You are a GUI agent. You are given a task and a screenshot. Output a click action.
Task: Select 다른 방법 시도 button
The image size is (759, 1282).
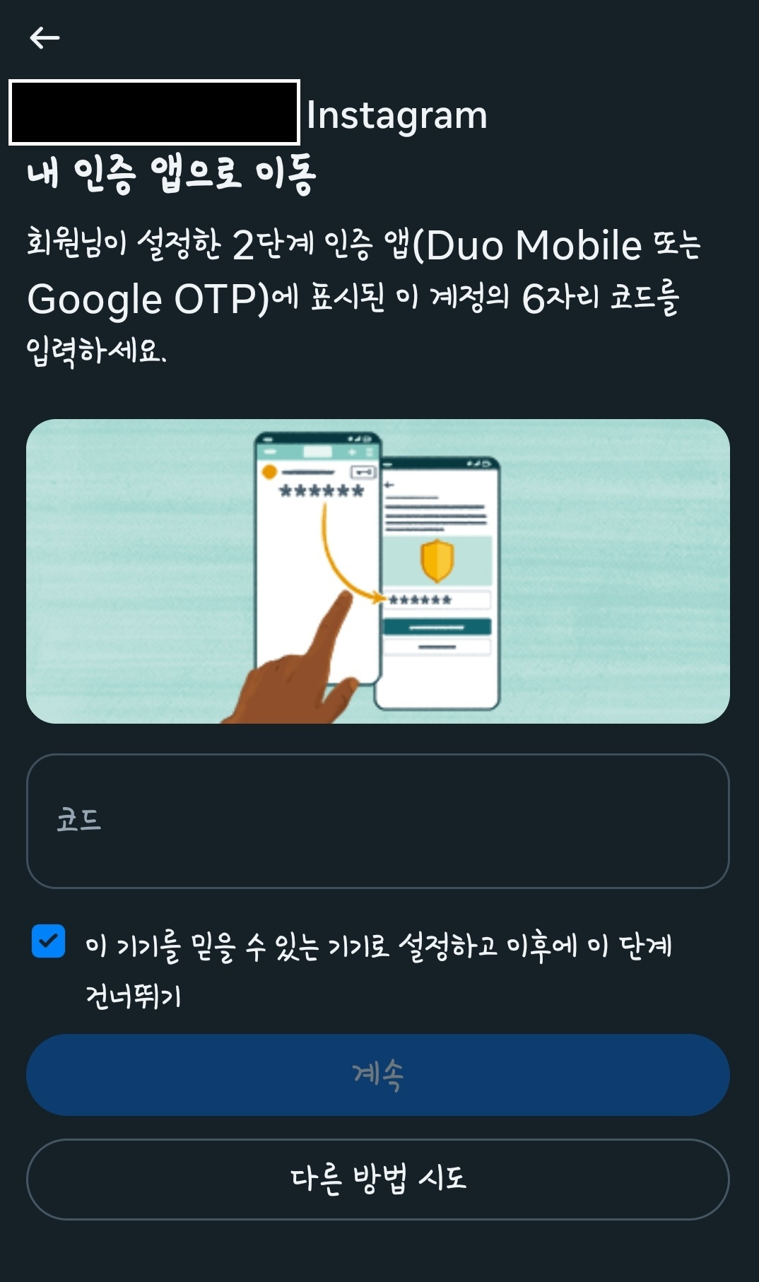pos(378,1179)
